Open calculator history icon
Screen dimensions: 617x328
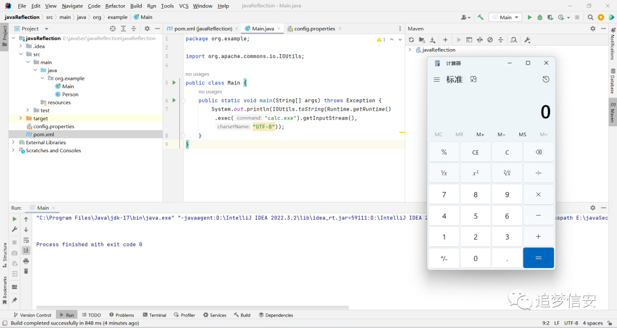pyautogui.click(x=546, y=79)
